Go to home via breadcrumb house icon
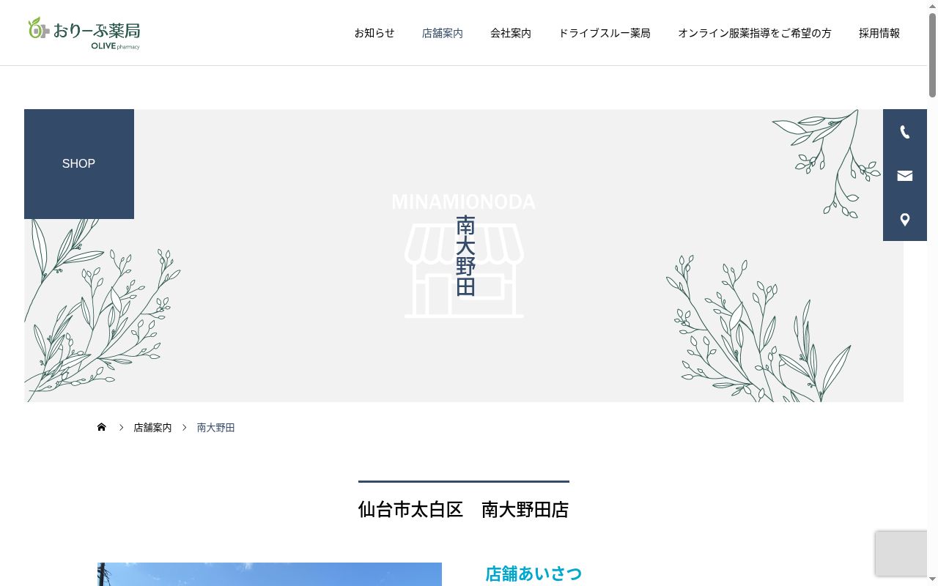Viewport: 938px width, 586px height. pyautogui.click(x=102, y=427)
